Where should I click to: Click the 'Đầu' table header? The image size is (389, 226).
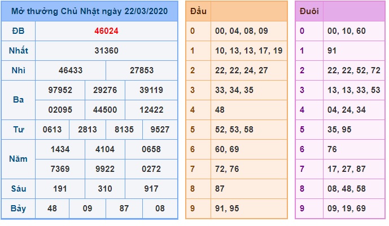coord(198,11)
